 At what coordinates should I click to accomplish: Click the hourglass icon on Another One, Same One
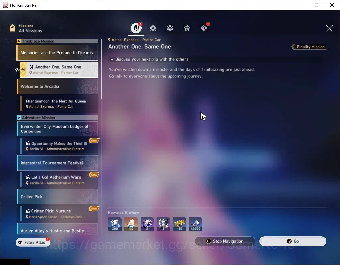tap(32, 67)
